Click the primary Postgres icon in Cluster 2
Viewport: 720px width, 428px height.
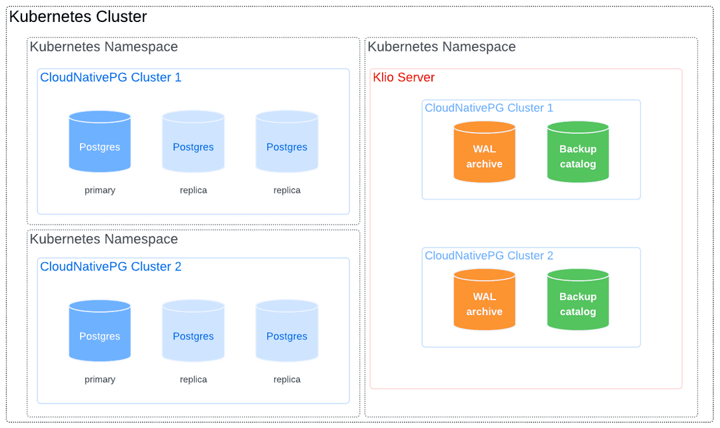[99, 330]
